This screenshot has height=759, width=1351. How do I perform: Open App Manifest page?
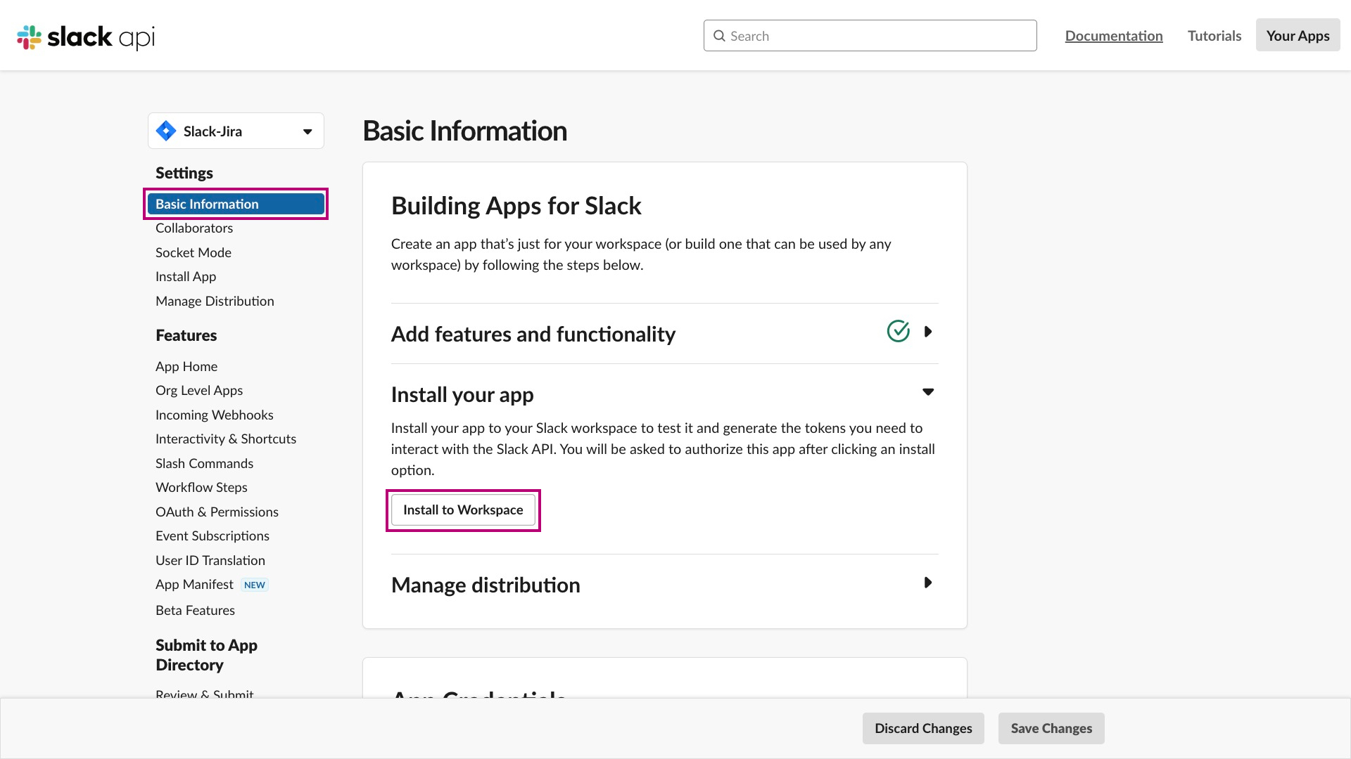(194, 585)
